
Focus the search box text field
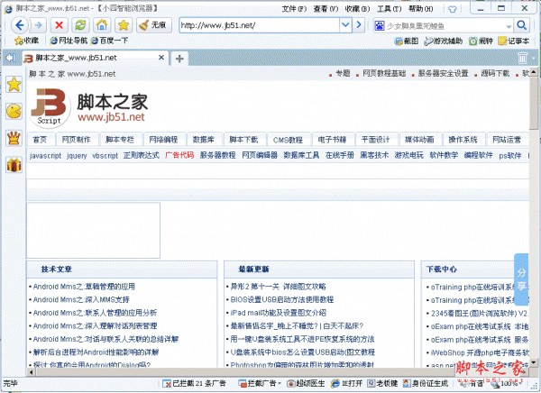coord(445,26)
